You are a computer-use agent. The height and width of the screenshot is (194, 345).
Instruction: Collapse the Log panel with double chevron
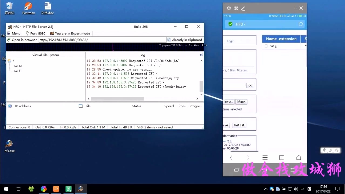click(201, 55)
